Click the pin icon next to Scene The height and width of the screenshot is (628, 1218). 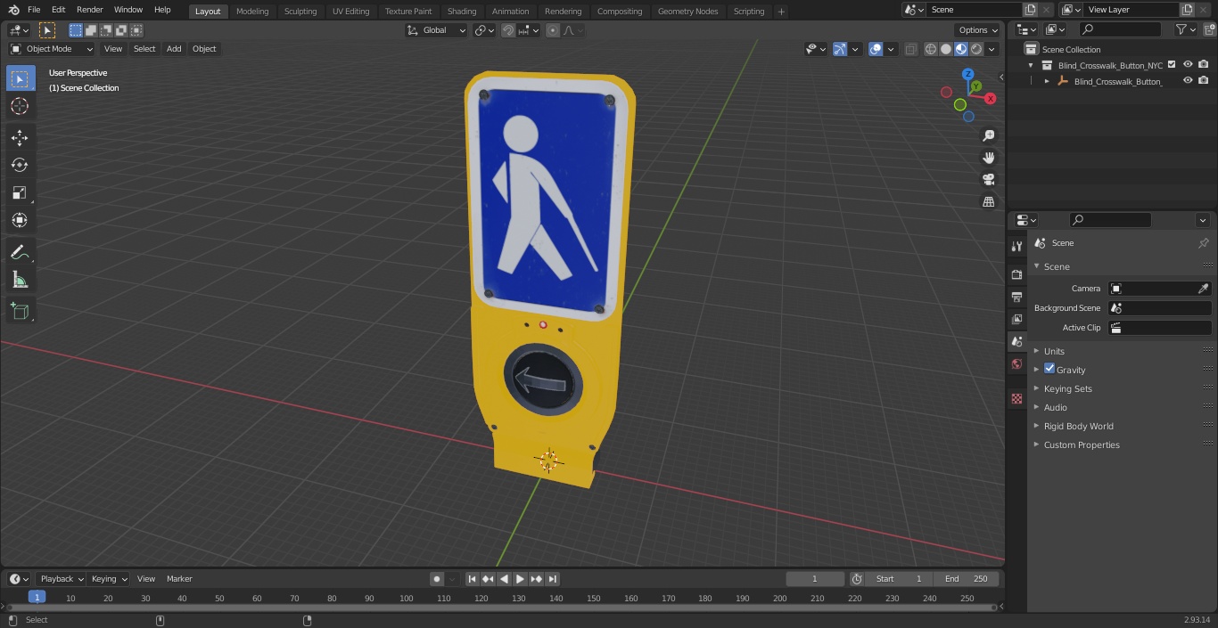click(1203, 243)
